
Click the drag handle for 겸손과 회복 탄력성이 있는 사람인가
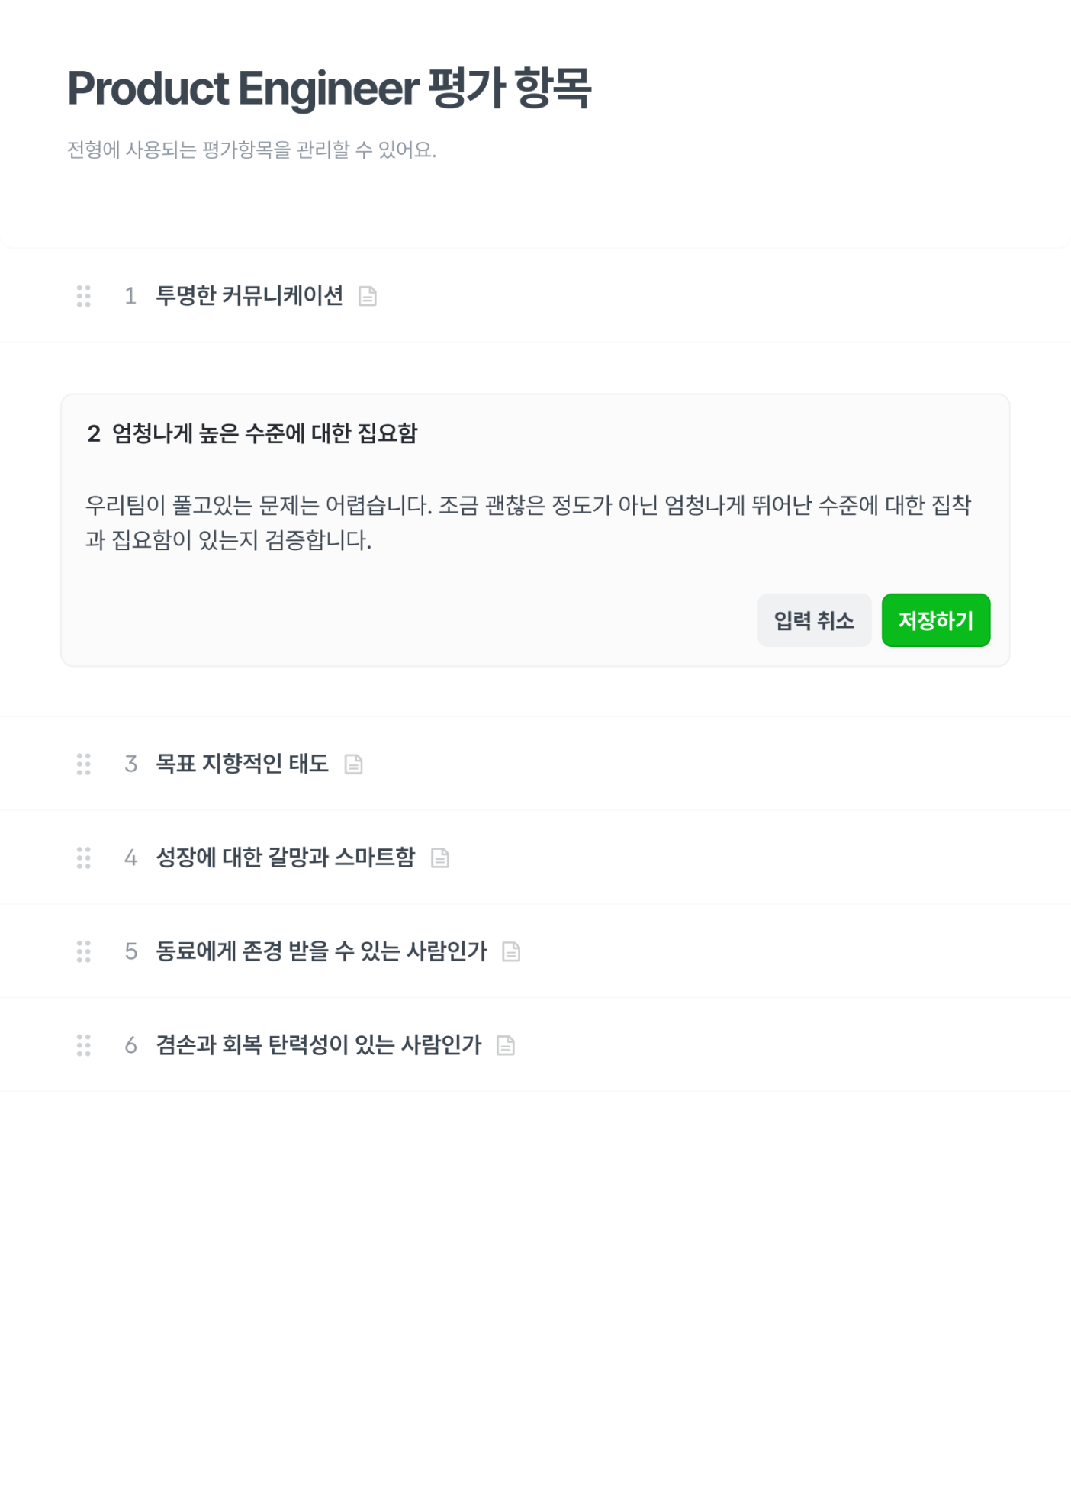[x=84, y=1045]
